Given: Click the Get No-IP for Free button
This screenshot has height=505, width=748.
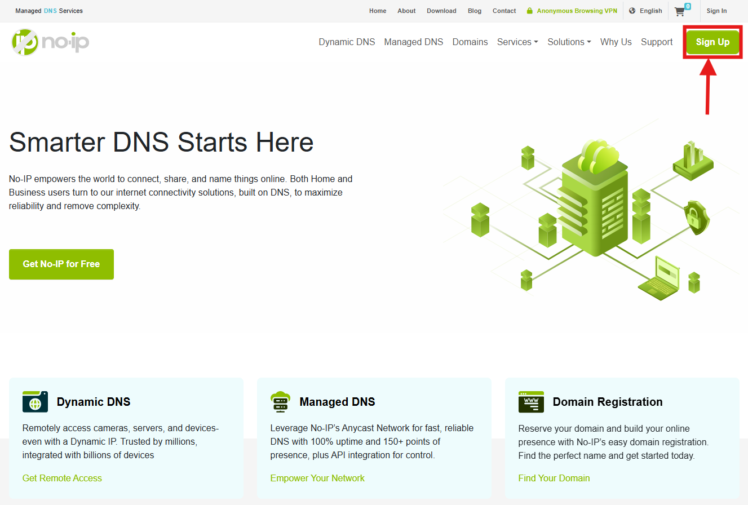Looking at the screenshot, I should (61, 264).
